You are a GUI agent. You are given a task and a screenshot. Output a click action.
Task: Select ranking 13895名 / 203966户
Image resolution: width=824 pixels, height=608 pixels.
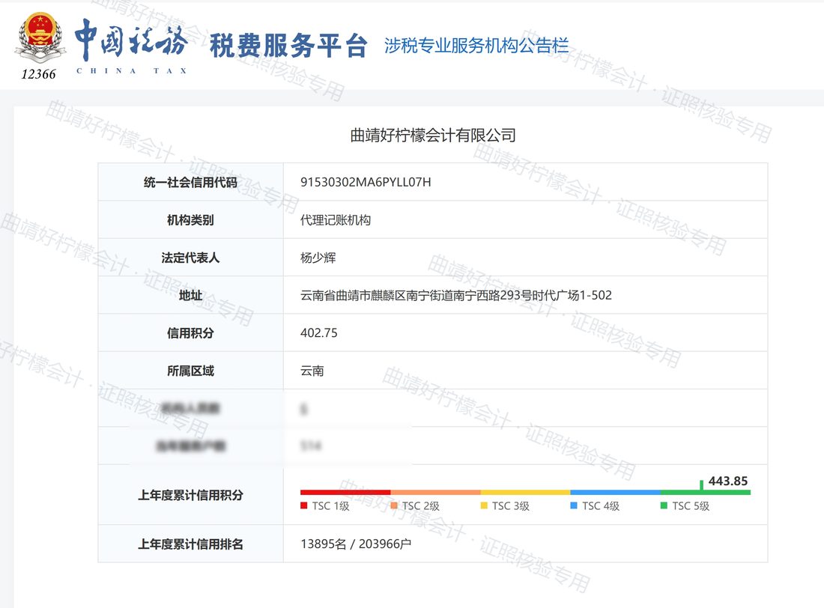point(356,544)
